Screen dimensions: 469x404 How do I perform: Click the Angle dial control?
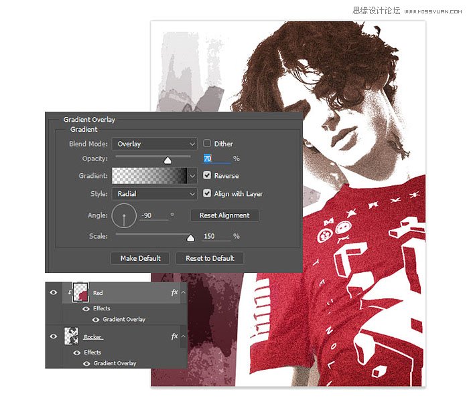(x=124, y=215)
